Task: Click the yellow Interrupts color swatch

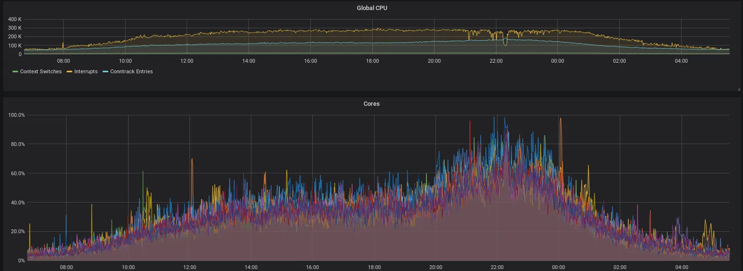Action: point(70,72)
